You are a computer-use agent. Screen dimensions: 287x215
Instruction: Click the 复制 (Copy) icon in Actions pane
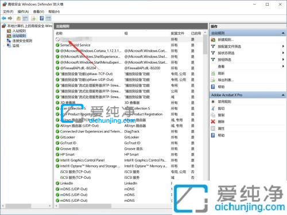tap(213, 115)
